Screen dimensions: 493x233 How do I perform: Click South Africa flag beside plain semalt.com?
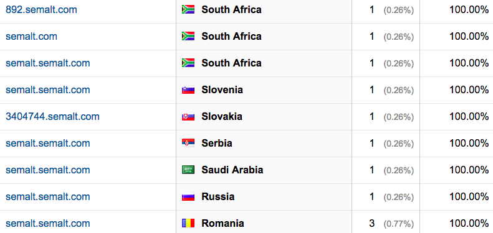188,37
